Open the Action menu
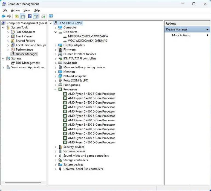 pyautogui.click(x=15, y=10)
